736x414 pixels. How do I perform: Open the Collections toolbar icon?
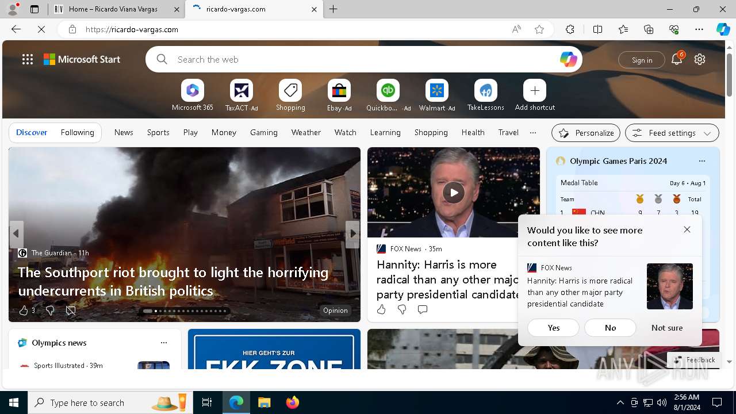[649, 29]
